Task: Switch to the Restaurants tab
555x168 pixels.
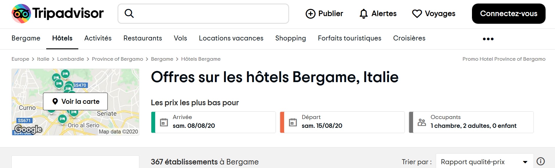Action: [x=143, y=38]
